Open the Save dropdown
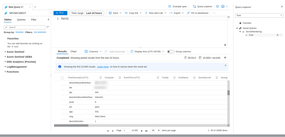Screen dimensions: 285x137 (115, 13)
